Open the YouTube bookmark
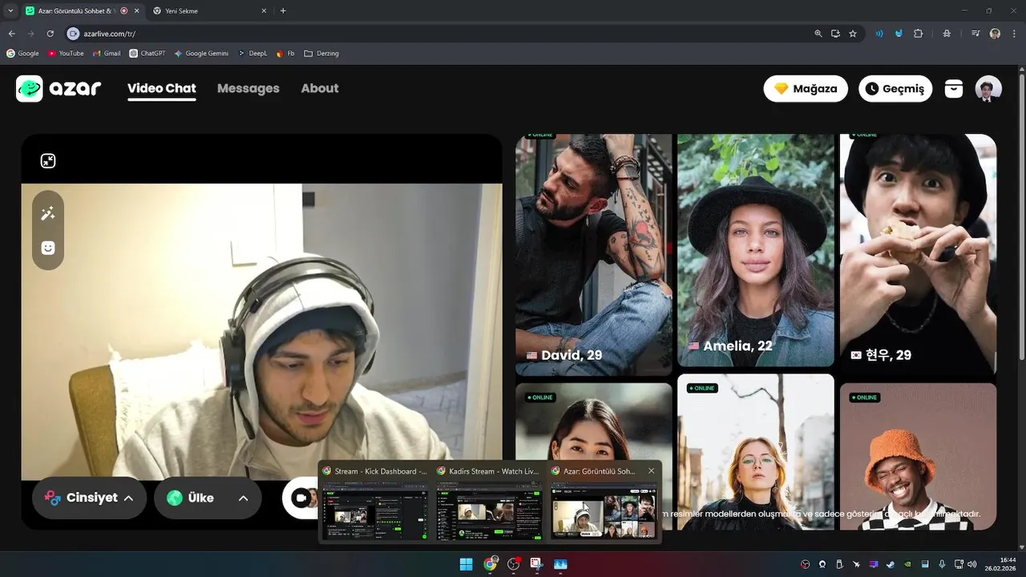This screenshot has height=577, width=1026. click(66, 54)
